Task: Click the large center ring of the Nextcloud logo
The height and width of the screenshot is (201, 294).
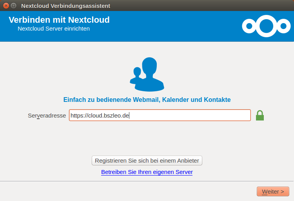Action: tap(266, 26)
